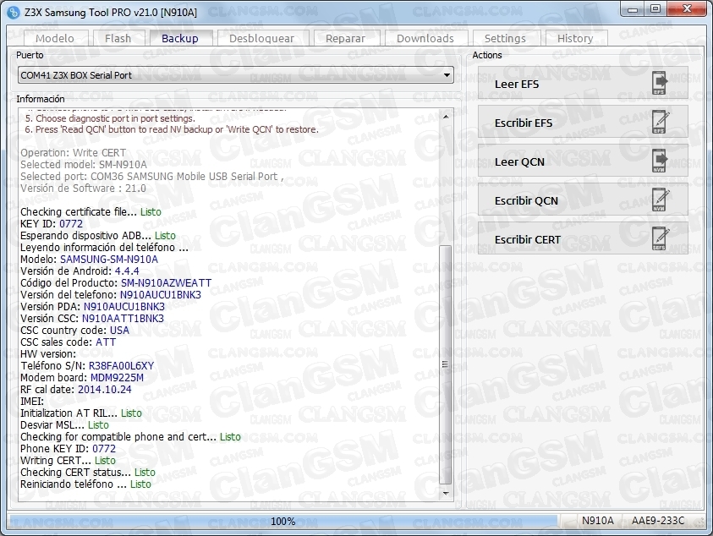
Task: Click the 'Reiniciando teléfono' log line
Action: coord(85,484)
